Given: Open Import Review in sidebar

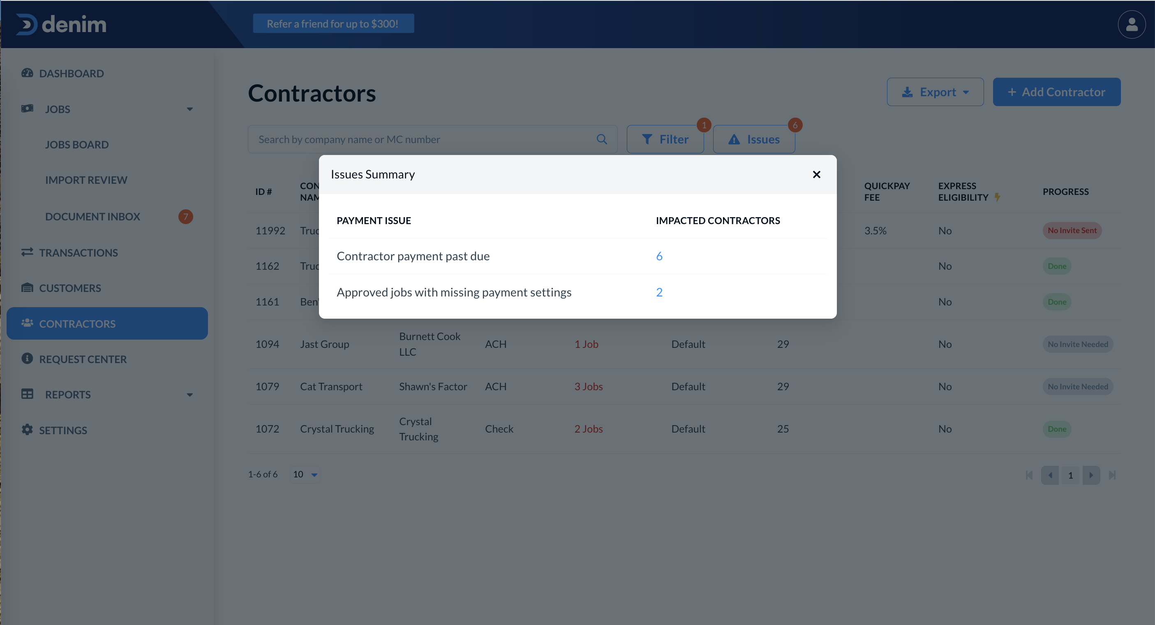Looking at the screenshot, I should click(86, 181).
